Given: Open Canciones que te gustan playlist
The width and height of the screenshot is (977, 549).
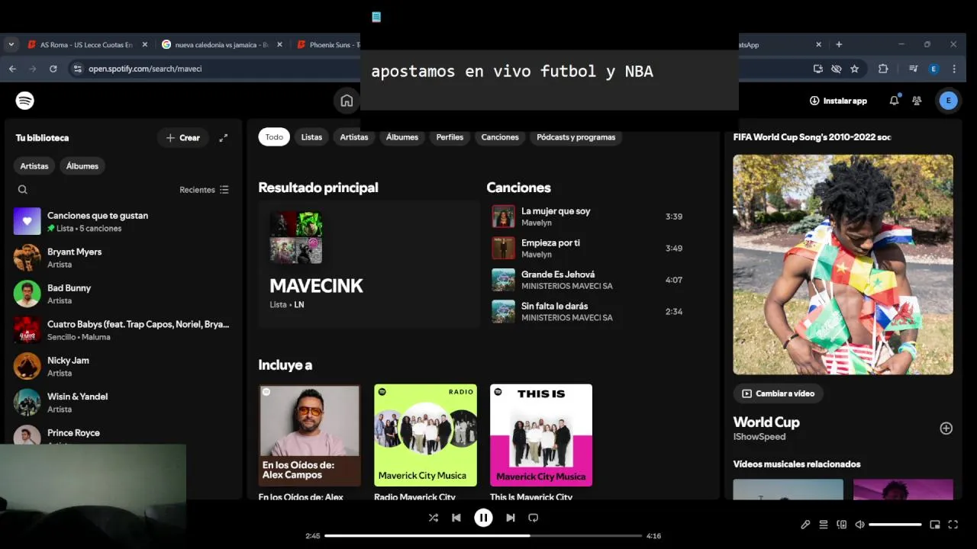Looking at the screenshot, I should [122, 221].
